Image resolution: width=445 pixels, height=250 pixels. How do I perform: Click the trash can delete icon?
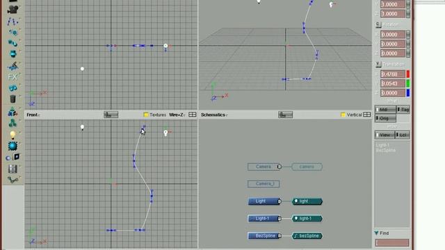tap(13, 99)
